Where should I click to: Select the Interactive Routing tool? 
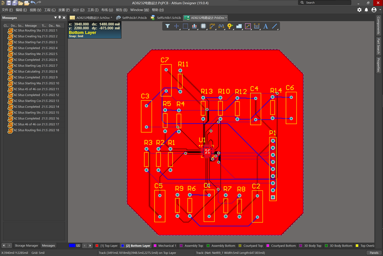coord(212,26)
